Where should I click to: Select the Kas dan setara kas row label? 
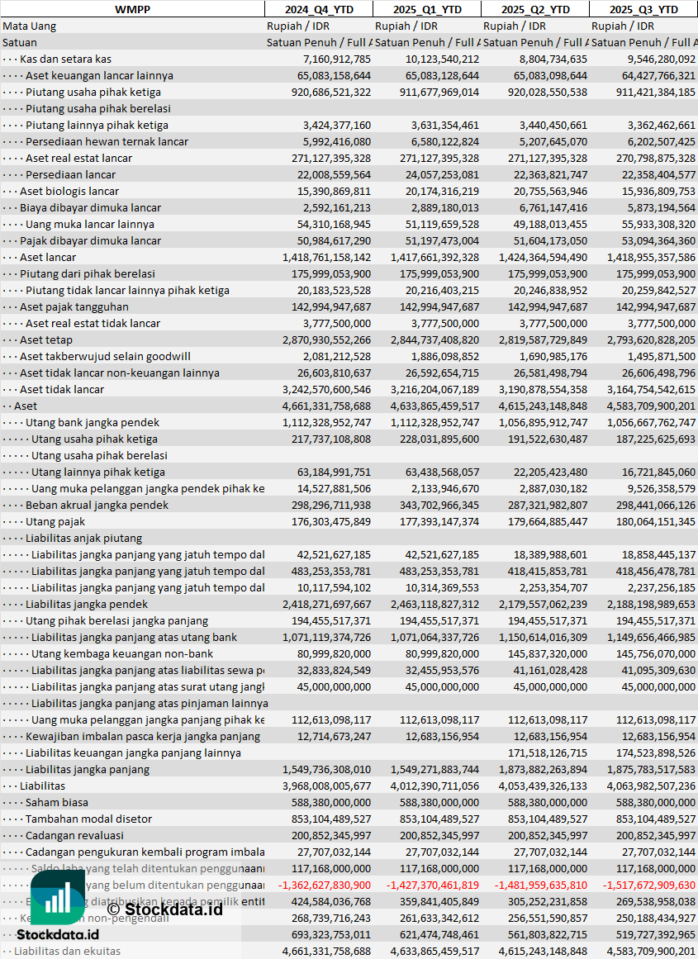65,59
